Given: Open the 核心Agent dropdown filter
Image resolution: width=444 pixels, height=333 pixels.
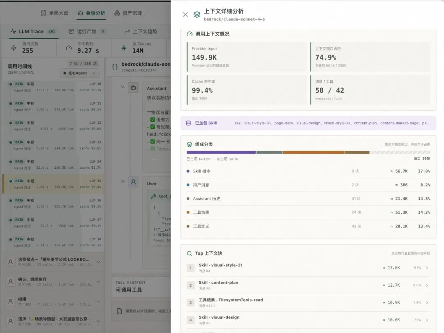Looking at the screenshot, I should [79, 73].
